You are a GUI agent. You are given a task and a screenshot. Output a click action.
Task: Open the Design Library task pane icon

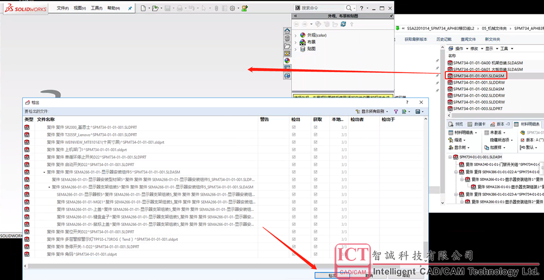tap(287, 39)
